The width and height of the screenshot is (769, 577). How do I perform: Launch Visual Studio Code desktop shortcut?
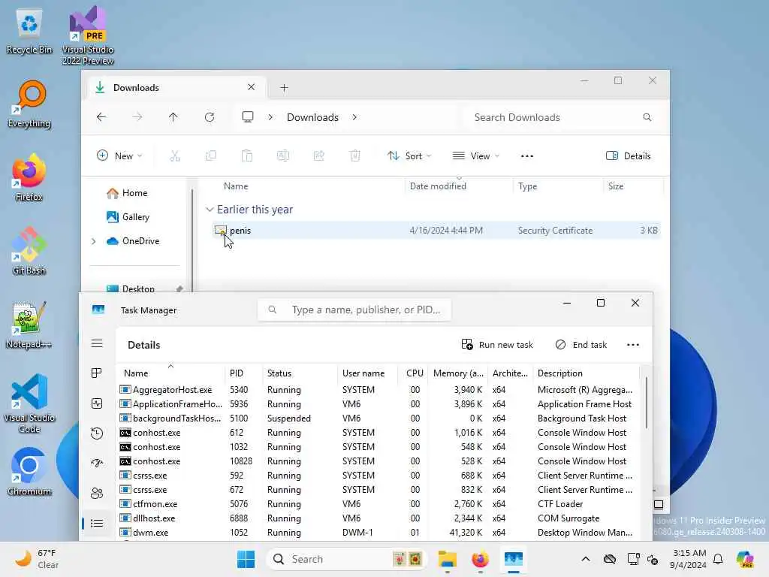tap(29, 403)
